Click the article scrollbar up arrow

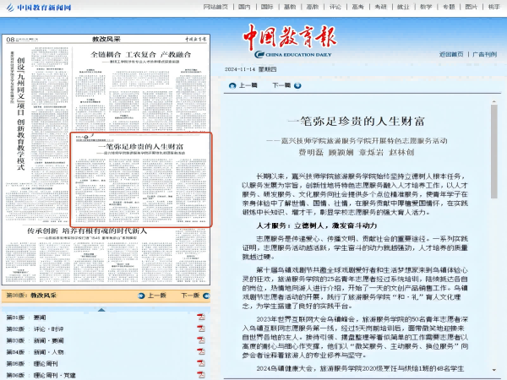click(493, 102)
